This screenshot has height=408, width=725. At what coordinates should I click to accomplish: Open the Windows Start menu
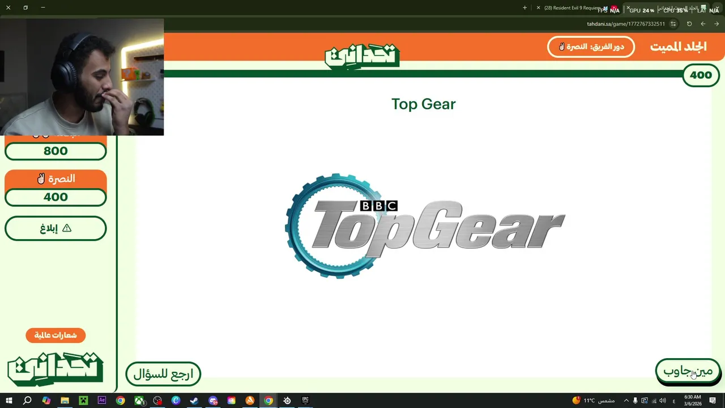pyautogui.click(x=8, y=401)
